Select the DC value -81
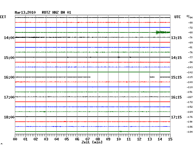Viewport: 194px width, 147px height. (190, 47)
